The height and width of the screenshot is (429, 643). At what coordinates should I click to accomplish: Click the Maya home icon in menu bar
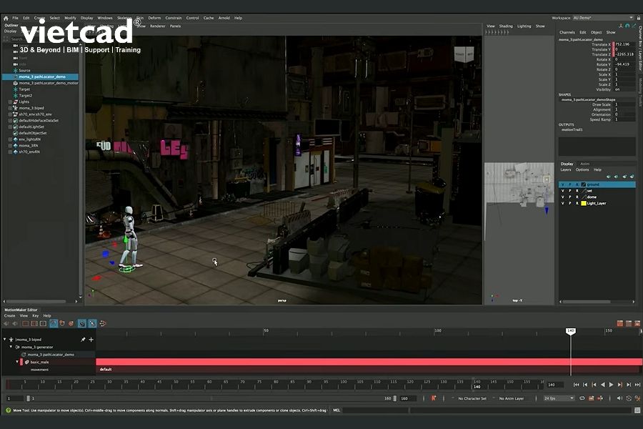tap(6, 18)
